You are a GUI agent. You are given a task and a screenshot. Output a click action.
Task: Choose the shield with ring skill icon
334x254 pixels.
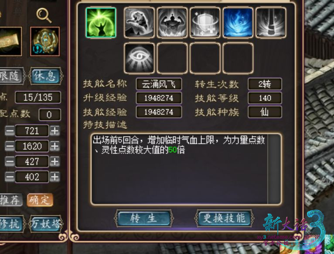(x=205, y=23)
